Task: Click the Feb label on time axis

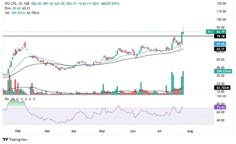Action: (x=18, y=131)
